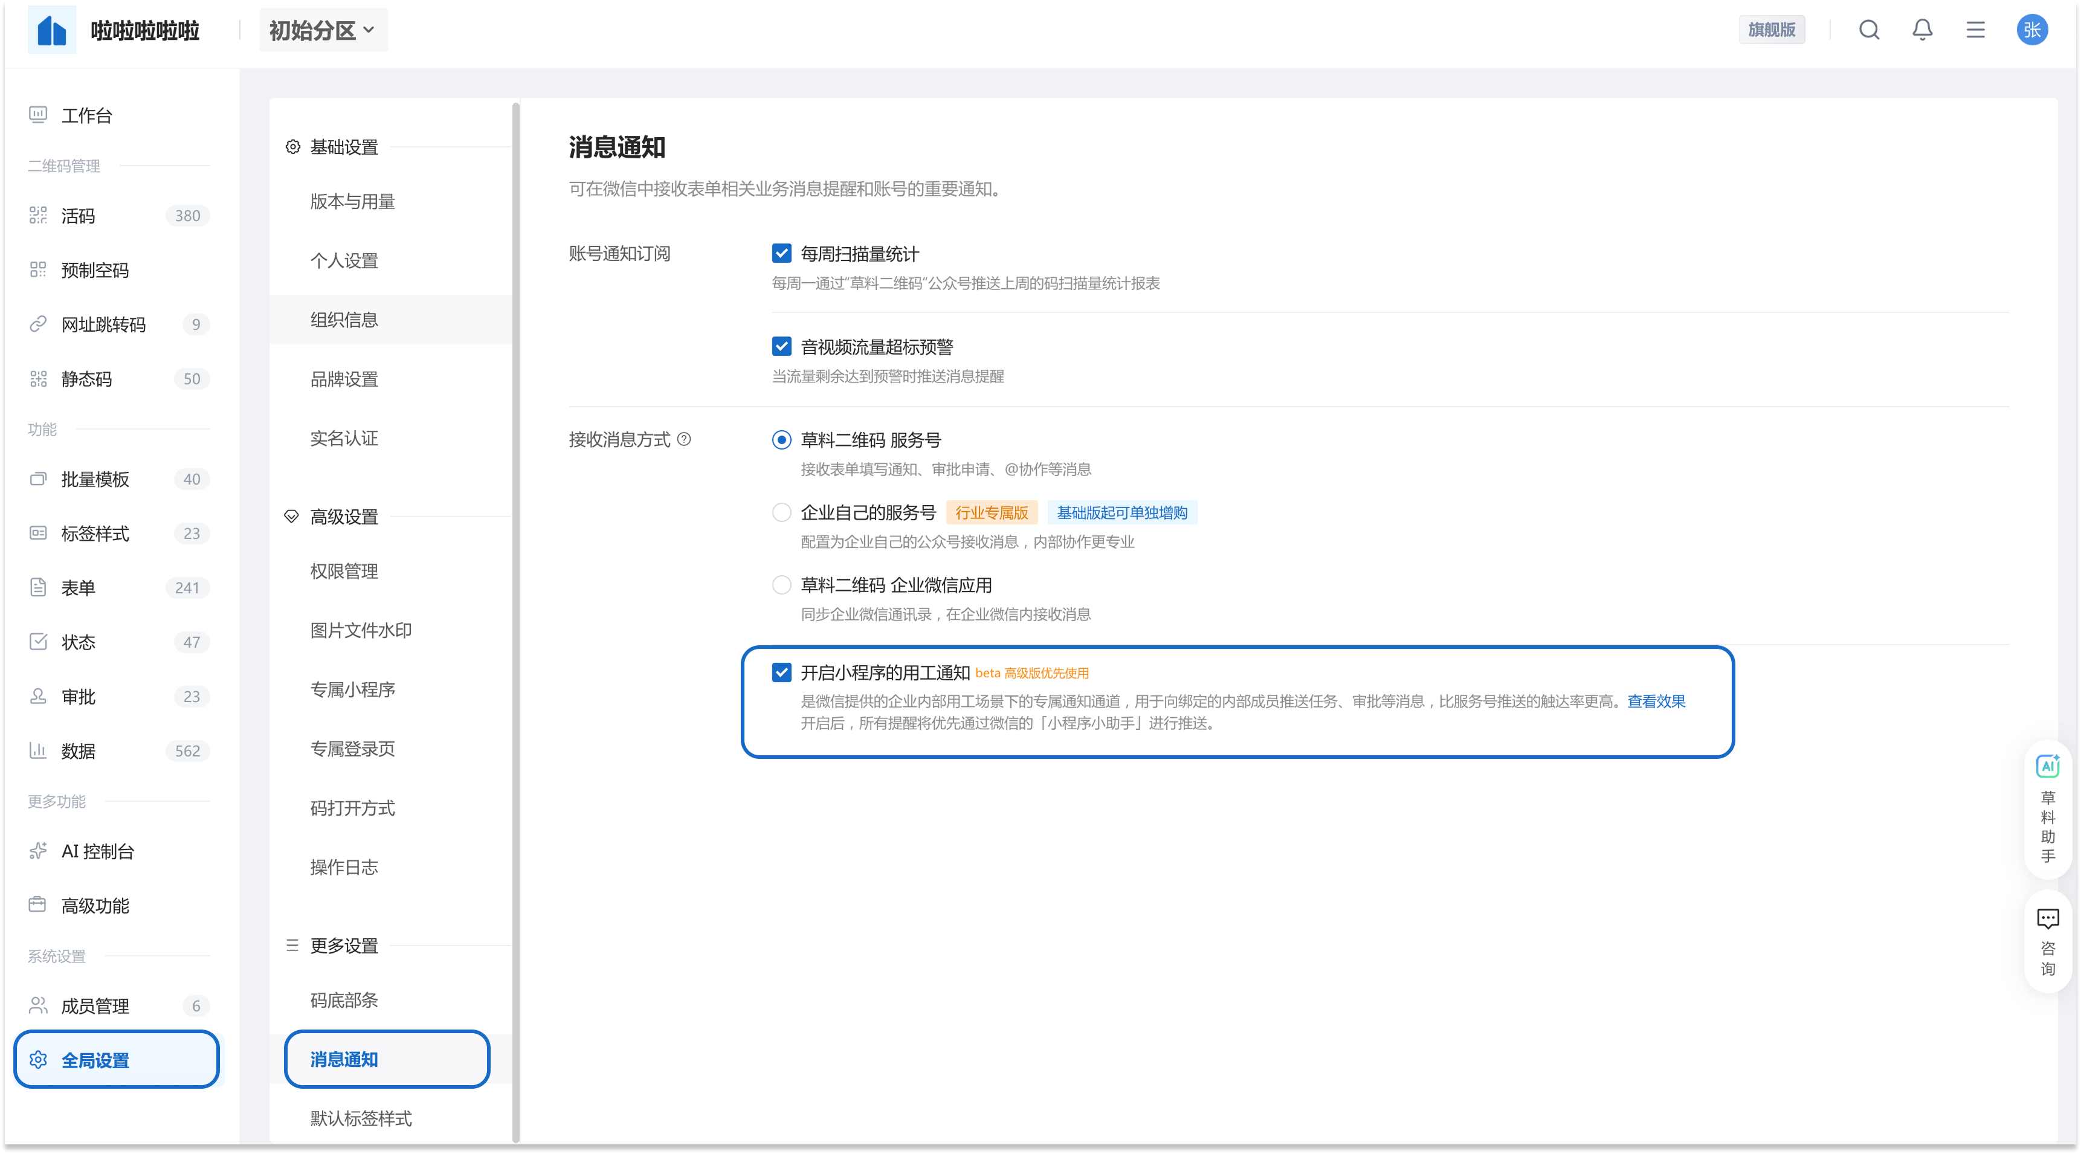This screenshot has height=1154, width=2081.
Task: Open the 草料助手 AI assistant icon
Action: (x=2047, y=766)
